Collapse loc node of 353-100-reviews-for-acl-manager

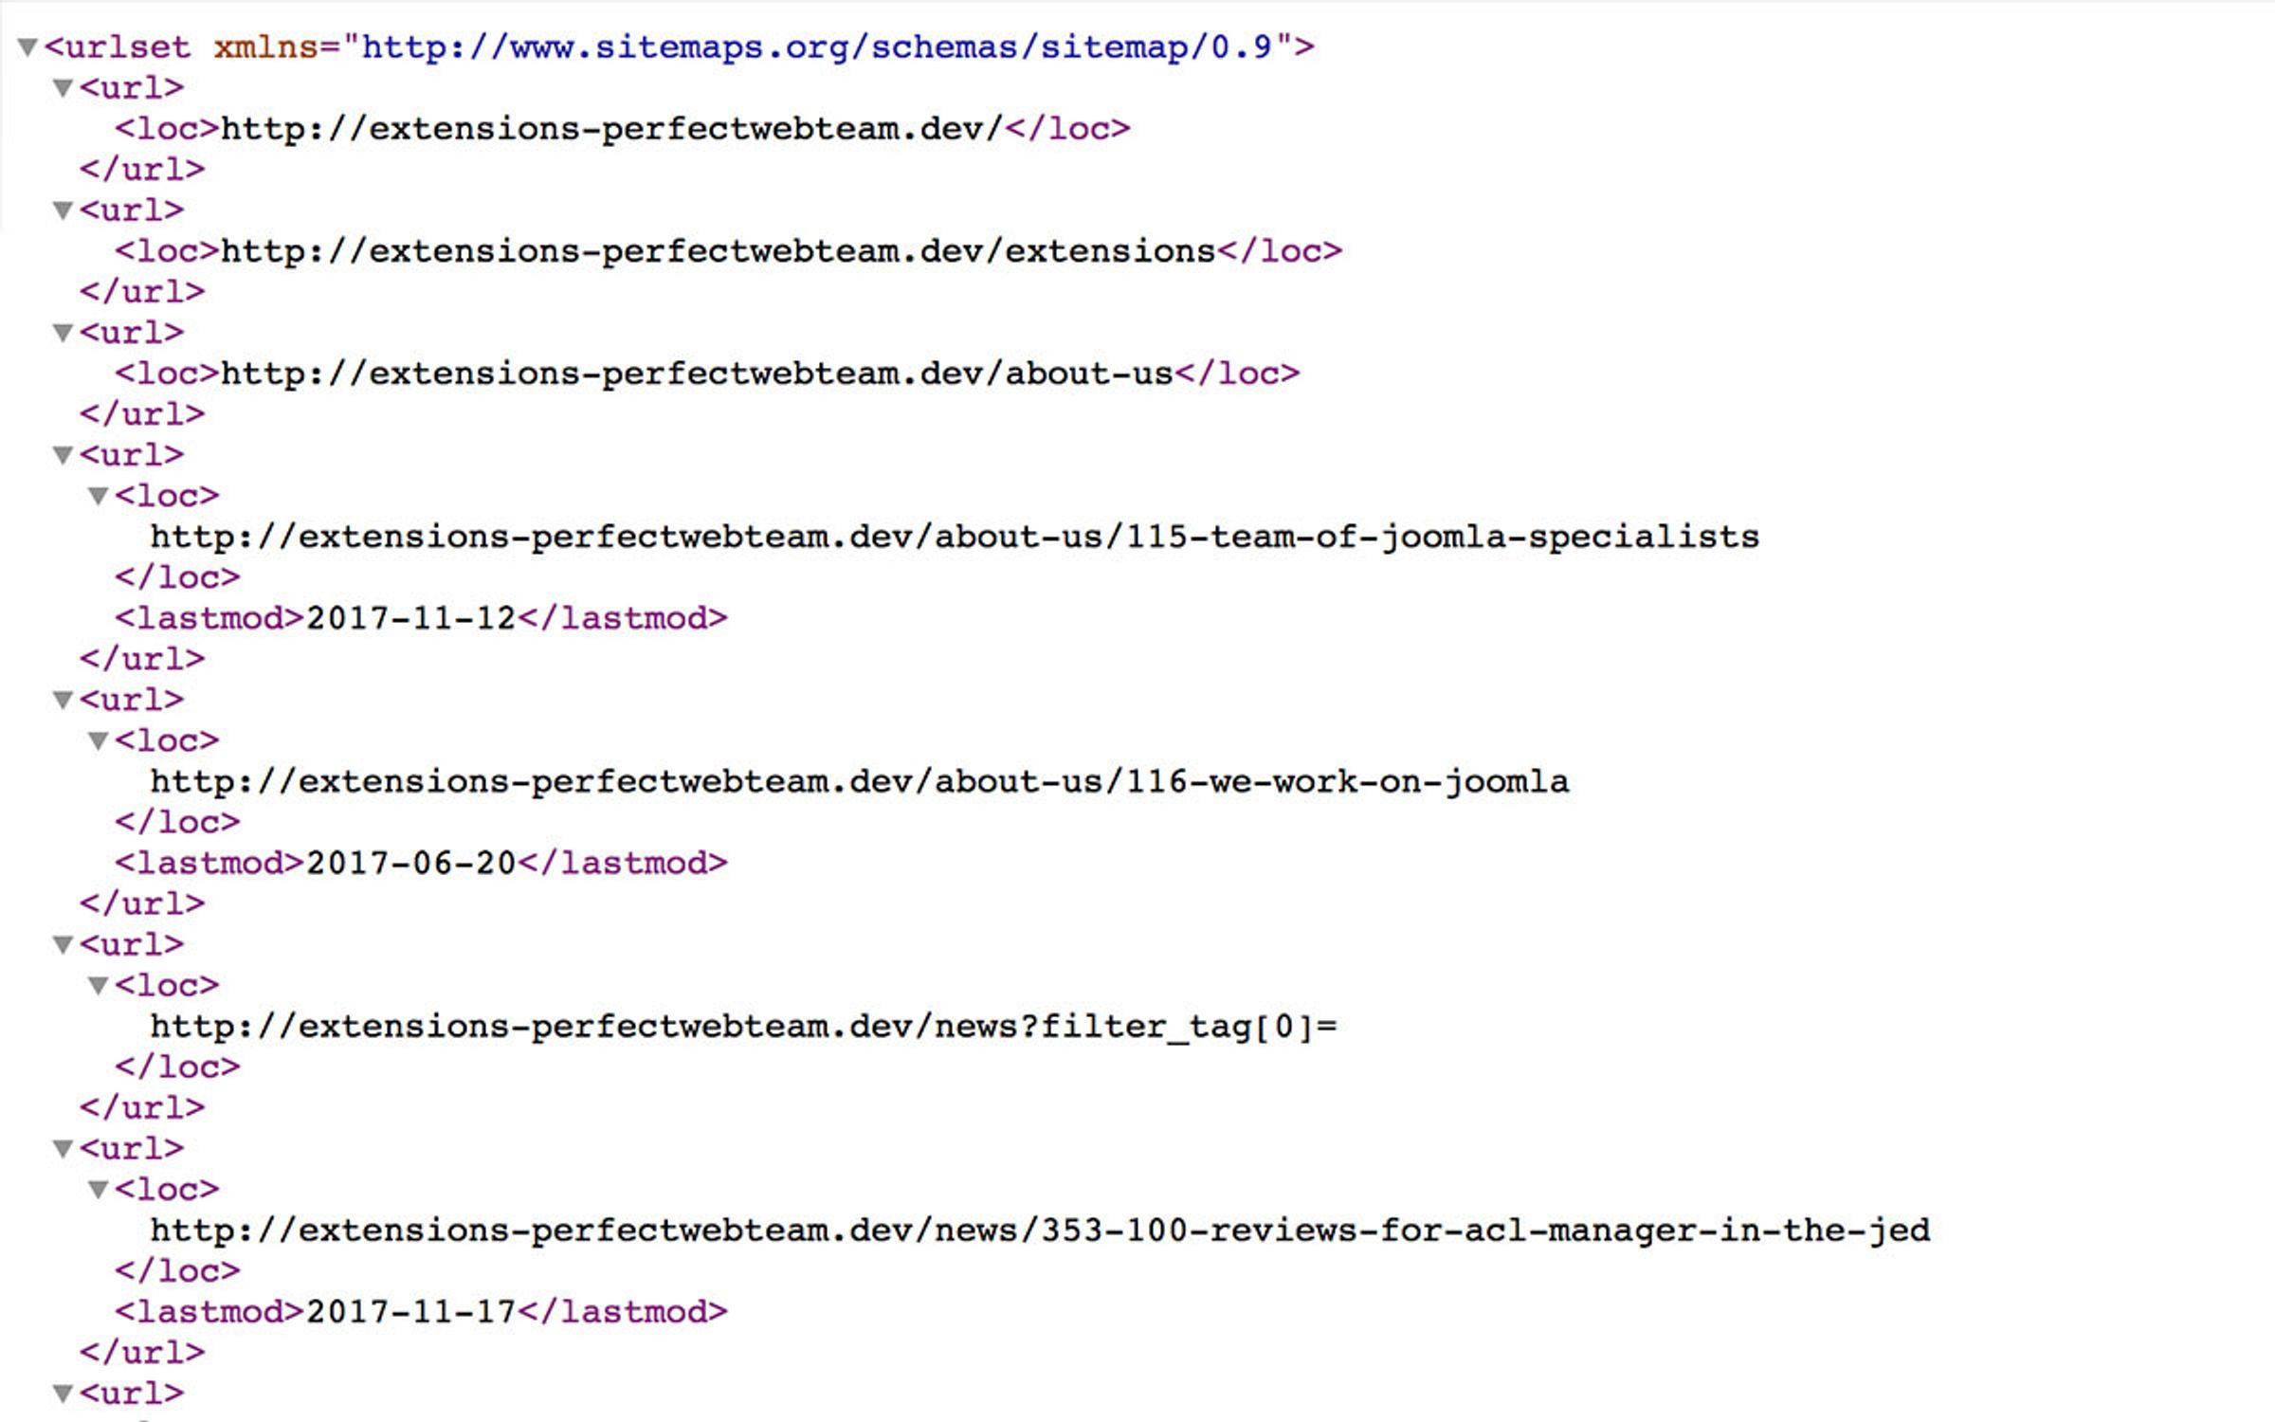[x=99, y=1190]
